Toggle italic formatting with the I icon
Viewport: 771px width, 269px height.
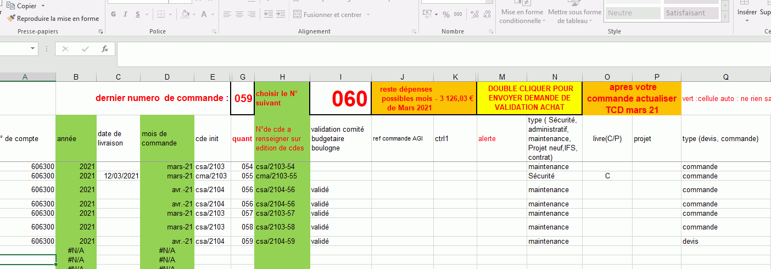pos(126,14)
